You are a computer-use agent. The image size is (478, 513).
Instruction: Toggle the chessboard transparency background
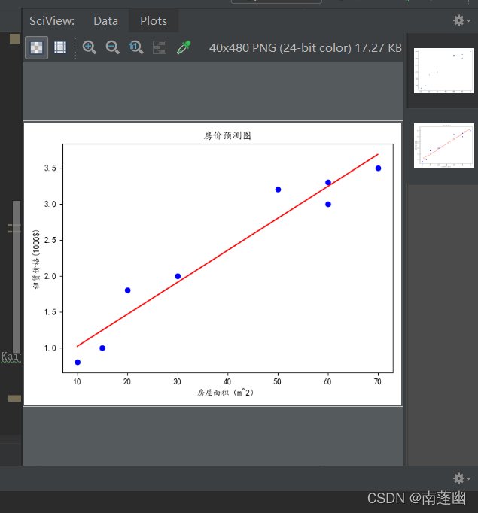tap(36, 48)
